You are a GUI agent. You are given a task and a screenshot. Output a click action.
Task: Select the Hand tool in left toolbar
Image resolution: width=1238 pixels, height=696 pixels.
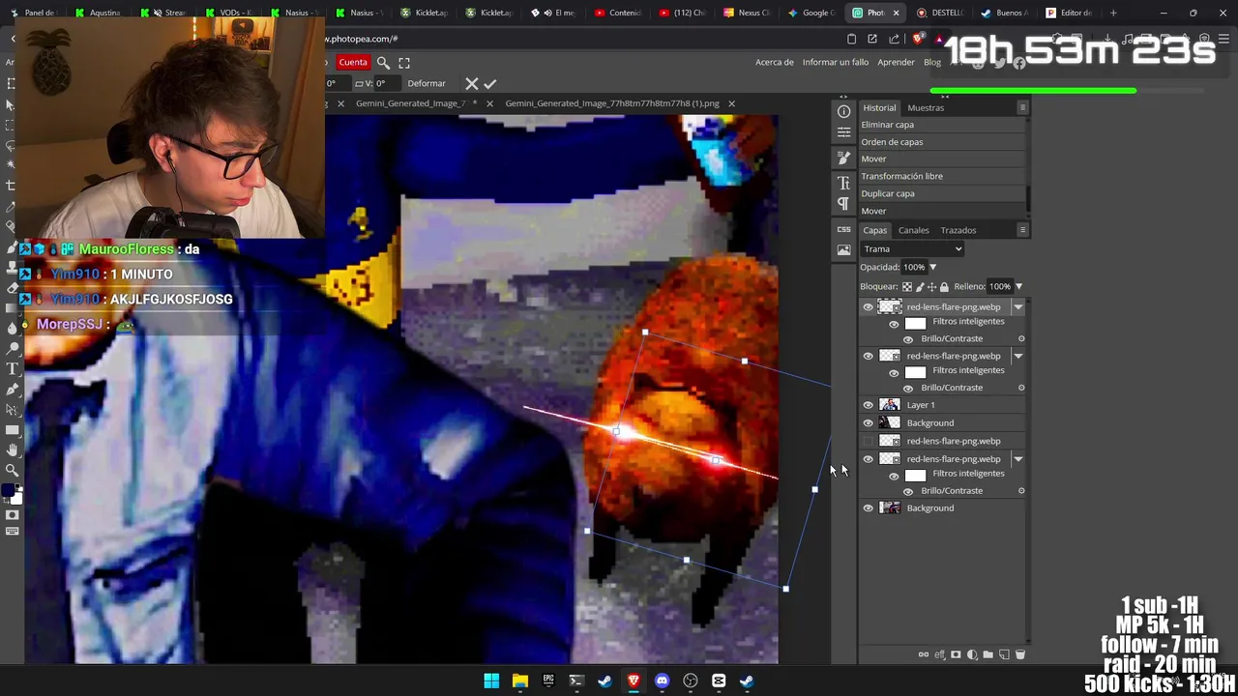click(12, 449)
